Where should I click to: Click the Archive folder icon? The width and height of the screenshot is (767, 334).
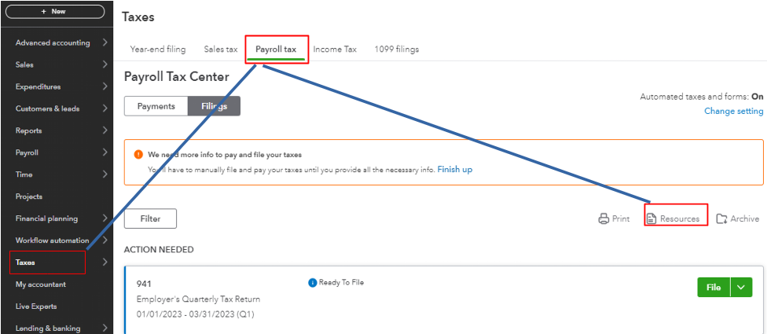point(721,218)
